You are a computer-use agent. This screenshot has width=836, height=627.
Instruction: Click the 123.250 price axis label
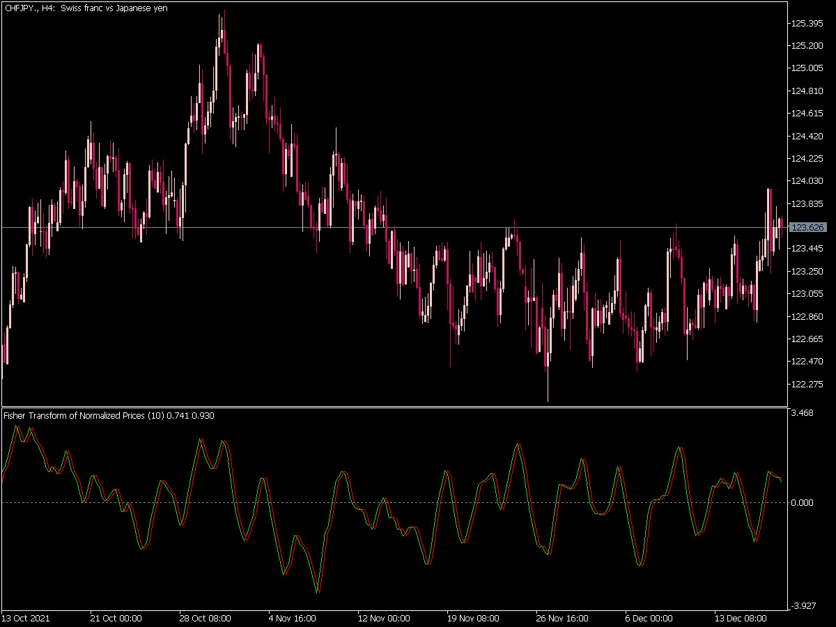[x=808, y=272]
